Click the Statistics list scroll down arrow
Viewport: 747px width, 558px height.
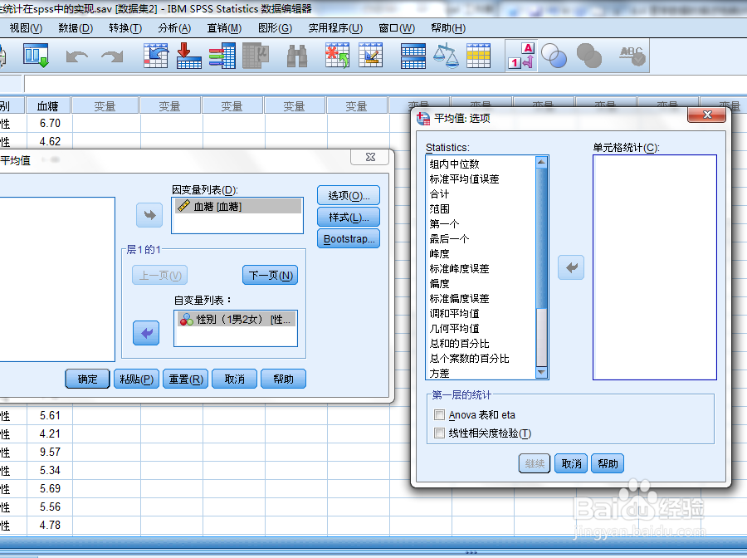[541, 372]
